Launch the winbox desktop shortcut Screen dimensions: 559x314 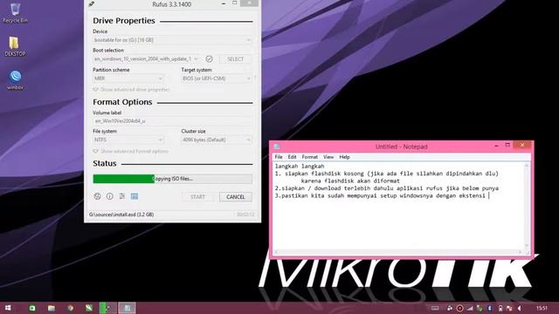pyautogui.click(x=15, y=79)
